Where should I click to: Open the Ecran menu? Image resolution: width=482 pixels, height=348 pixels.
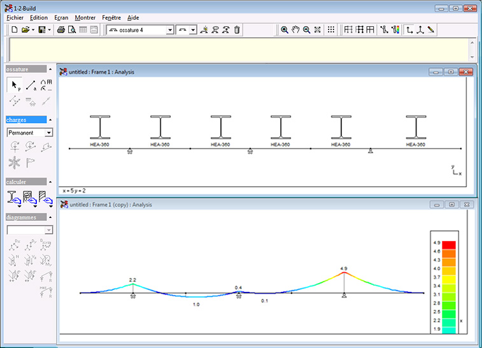[61, 18]
